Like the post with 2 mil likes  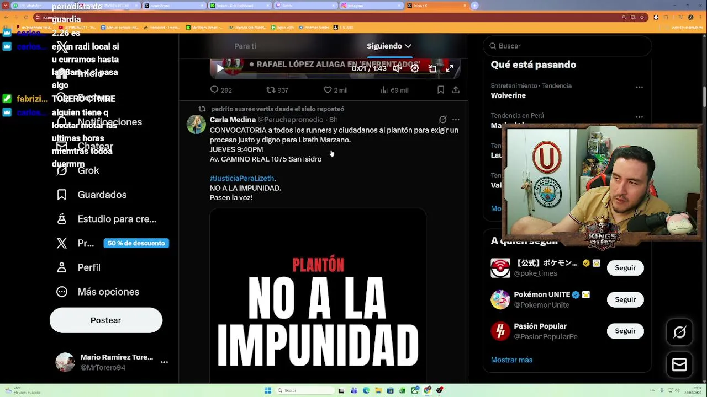click(335, 90)
